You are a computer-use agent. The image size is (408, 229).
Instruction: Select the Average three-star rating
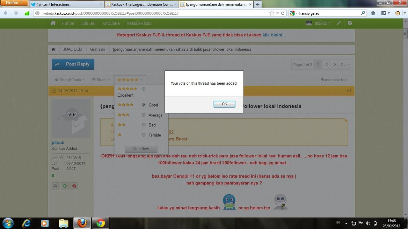click(x=144, y=115)
